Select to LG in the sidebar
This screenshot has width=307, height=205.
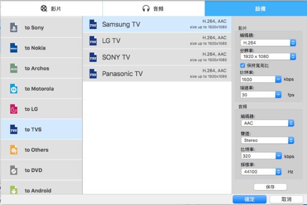(x=41, y=109)
